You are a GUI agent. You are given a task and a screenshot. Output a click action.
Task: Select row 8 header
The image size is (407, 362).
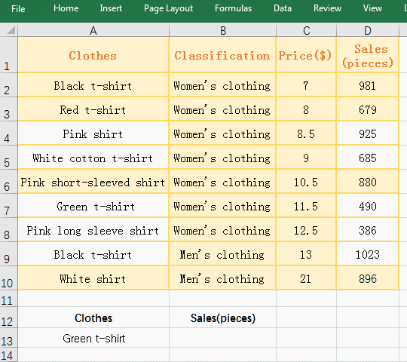click(x=9, y=230)
